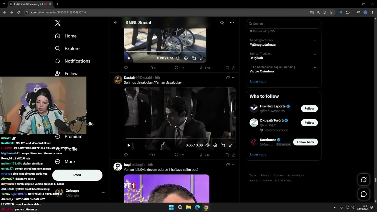This screenshot has height=212, width=377.
Task: Open Premium from the sidebar
Action: tap(69, 136)
